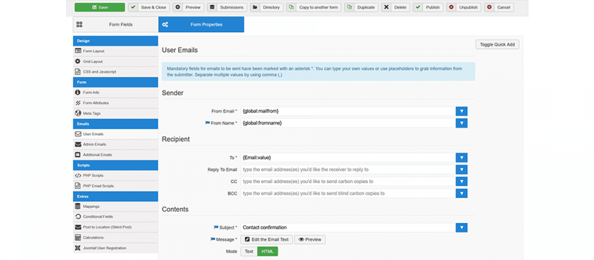
Task: Set email mode to Text
Action: [249, 252]
